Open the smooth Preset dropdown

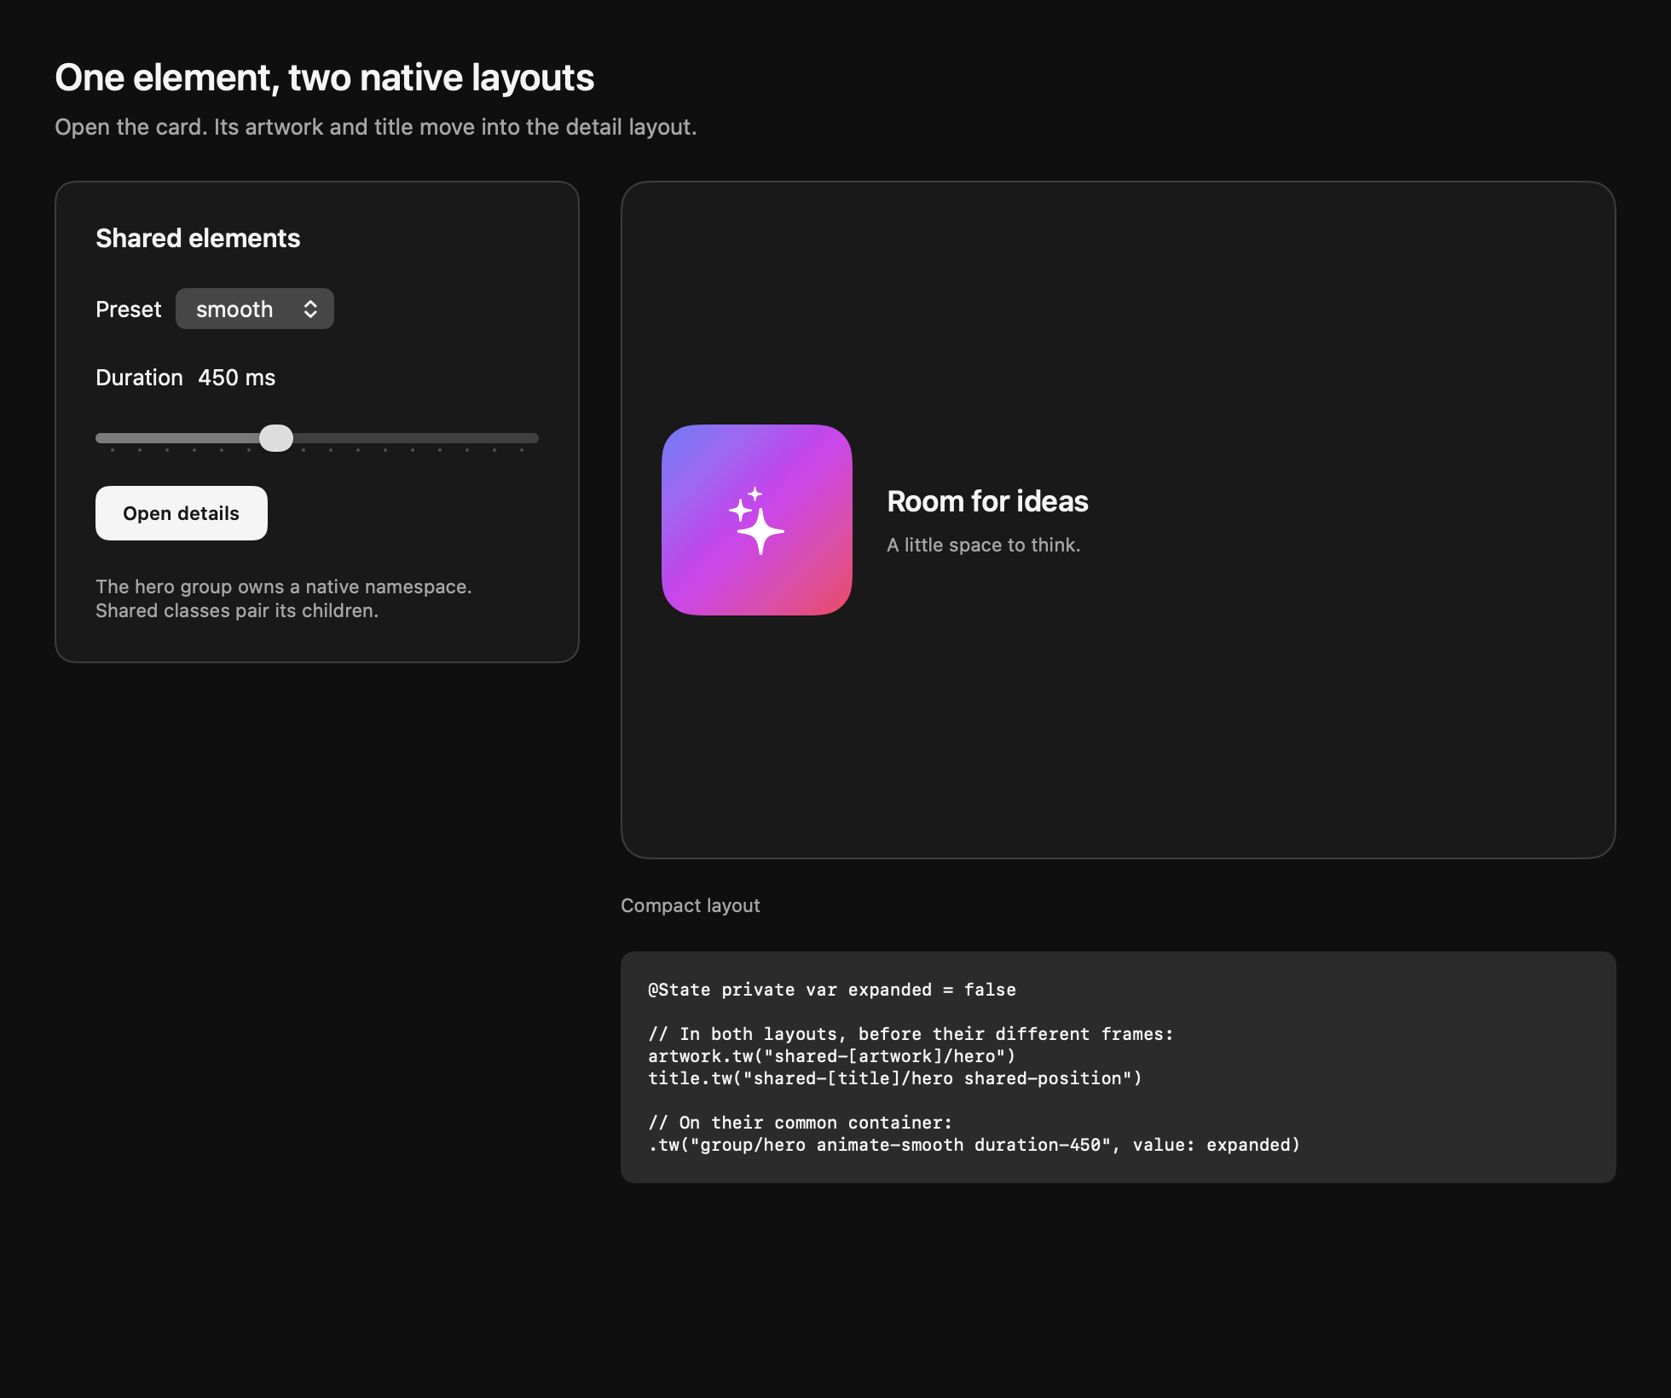(x=254, y=309)
